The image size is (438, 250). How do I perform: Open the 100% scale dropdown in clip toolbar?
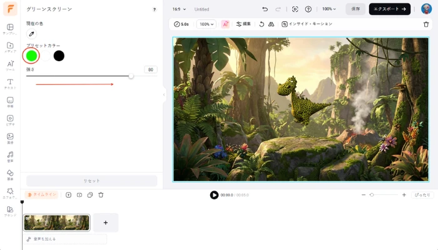(x=206, y=24)
